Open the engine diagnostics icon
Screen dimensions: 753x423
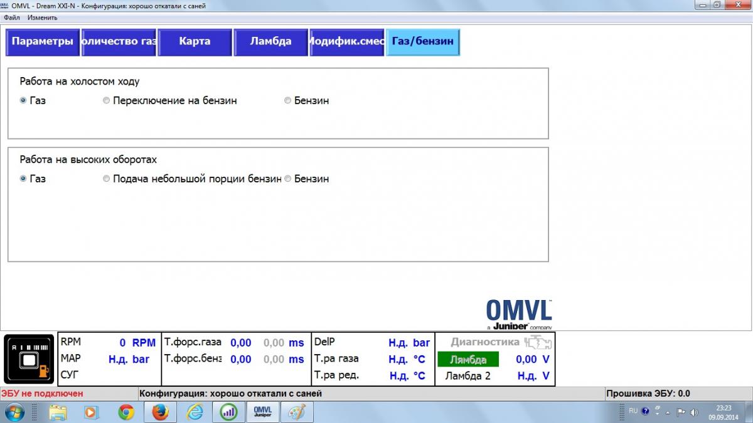click(538, 342)
